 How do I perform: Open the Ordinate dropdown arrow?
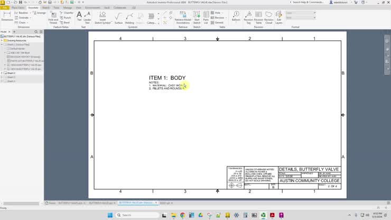(x=31, y=18)
